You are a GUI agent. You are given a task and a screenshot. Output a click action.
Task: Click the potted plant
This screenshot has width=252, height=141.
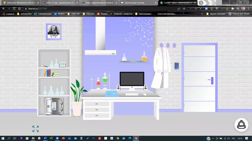point(78,98)
